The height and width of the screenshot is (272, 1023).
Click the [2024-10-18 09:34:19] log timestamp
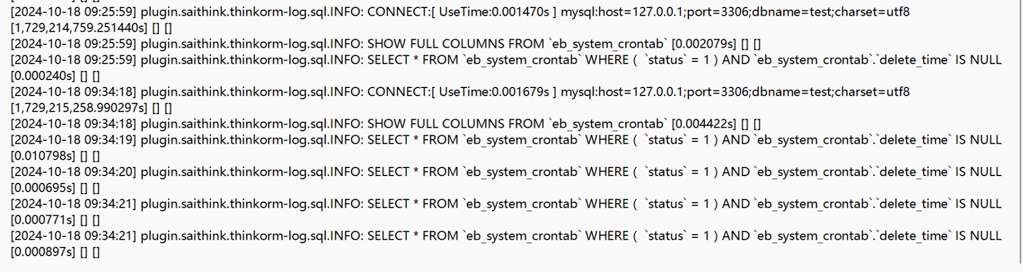tap(73, 140)
